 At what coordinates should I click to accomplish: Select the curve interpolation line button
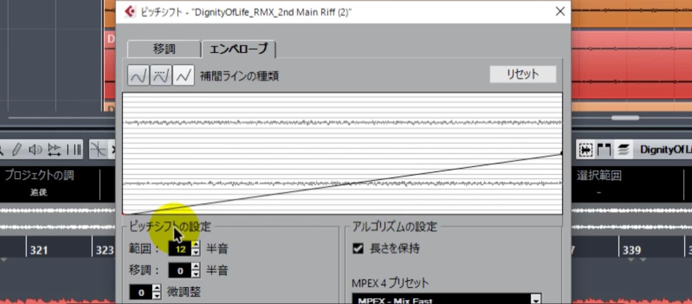point(138,75)
